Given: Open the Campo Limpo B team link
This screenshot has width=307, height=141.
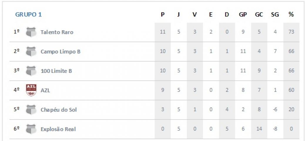Looking at the screenshot, I should [x=61, y=51].
